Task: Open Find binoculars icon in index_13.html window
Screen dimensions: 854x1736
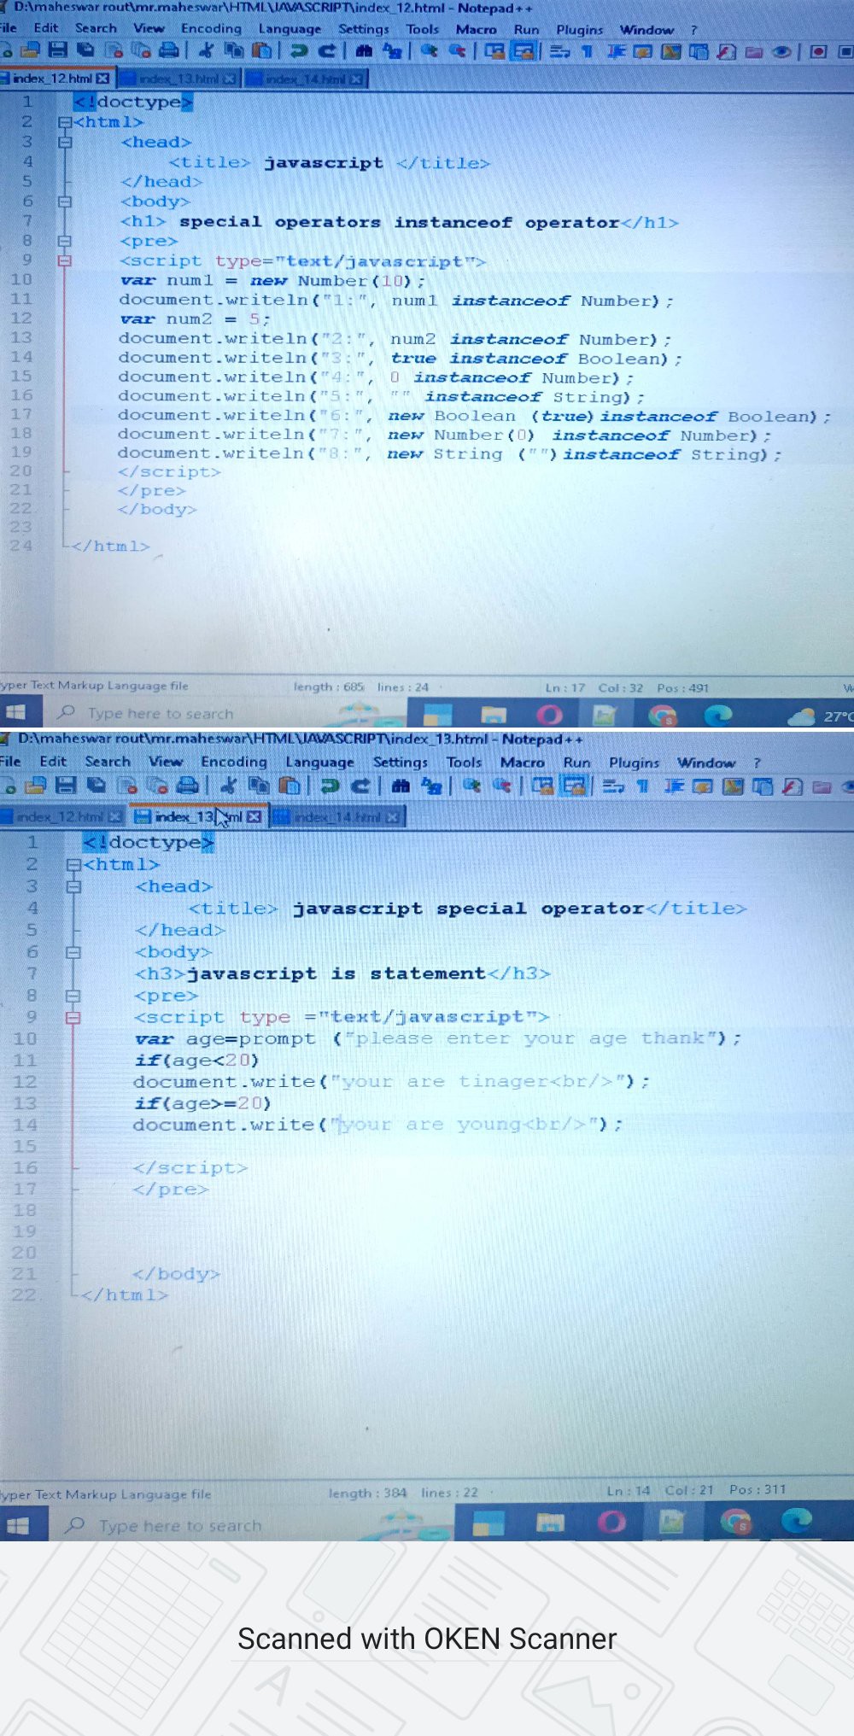Action: pyautogui.click(x=401, y=786)
